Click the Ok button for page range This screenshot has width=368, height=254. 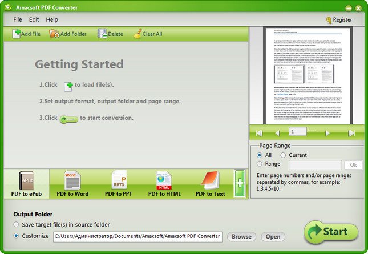tap(353, 165)
